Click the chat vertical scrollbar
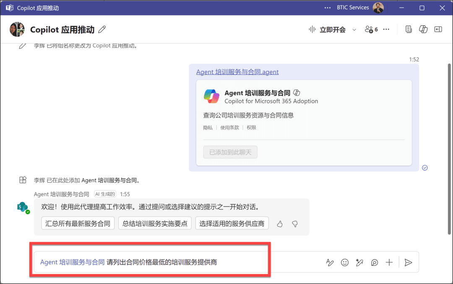This screenshot has width=453, height=284. (449, 149)
